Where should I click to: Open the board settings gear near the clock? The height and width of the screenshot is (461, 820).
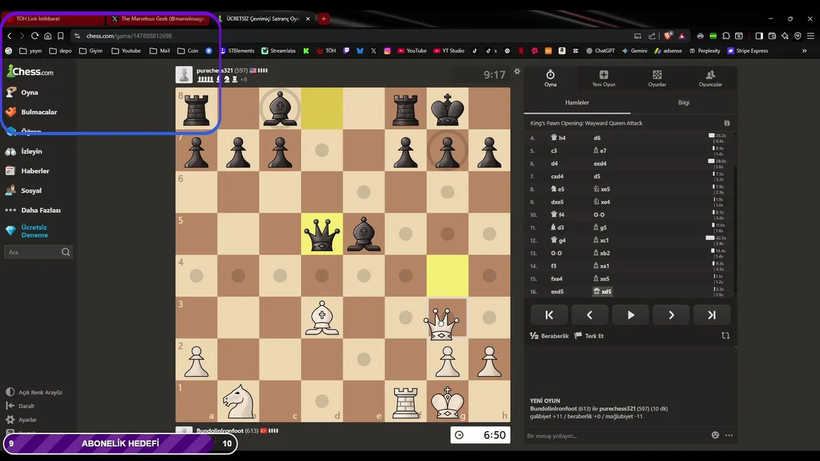pyautogui.click(x=517, y=72)
